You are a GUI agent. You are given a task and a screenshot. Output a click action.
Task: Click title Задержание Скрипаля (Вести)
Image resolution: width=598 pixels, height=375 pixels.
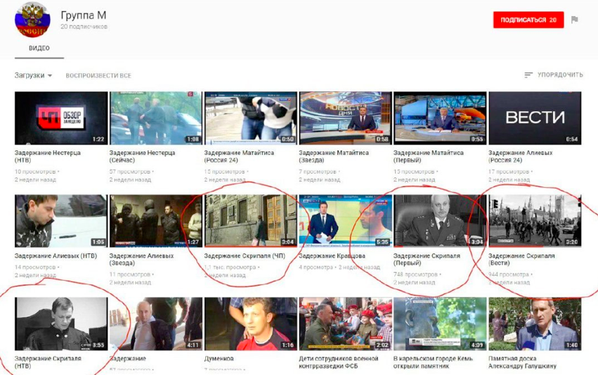[x=521, y=260]
